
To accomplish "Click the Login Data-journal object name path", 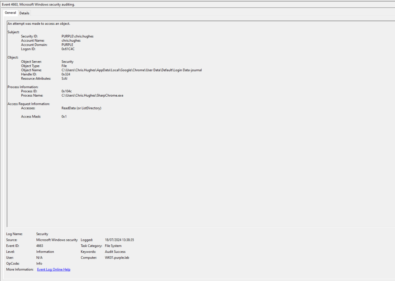I will (131, 70).
